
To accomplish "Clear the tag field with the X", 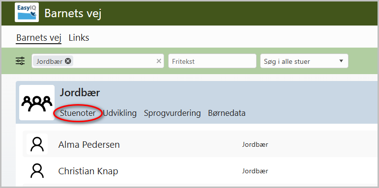I will pyautogui.click(x=159, y=61).
